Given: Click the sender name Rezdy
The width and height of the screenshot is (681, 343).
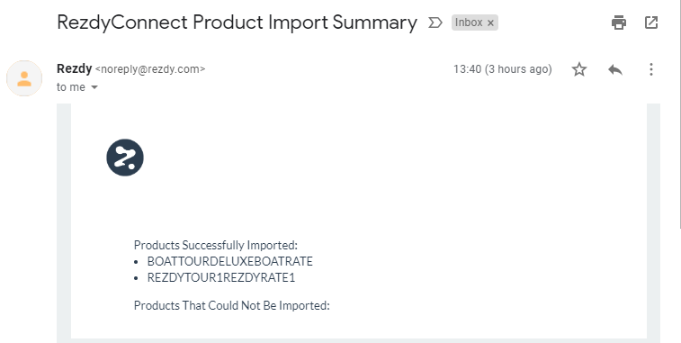Looking at the screenshot, I should [x=75, y=68].
